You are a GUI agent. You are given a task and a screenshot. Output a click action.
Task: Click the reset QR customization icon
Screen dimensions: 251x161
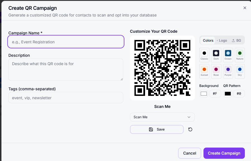[x=190, y=129]
